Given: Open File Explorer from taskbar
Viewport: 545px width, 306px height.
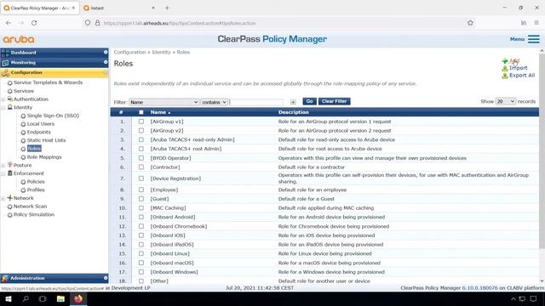Looking at the screenshot, I should tap(60, 298).
